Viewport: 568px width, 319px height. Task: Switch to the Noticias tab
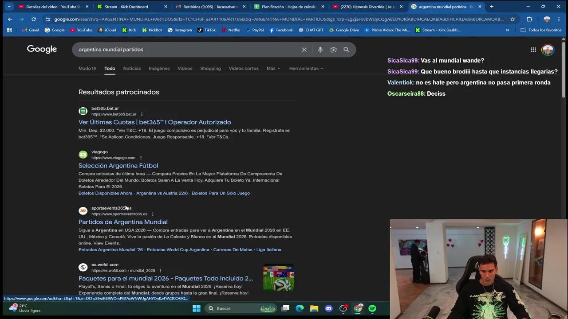coord(131,68)
